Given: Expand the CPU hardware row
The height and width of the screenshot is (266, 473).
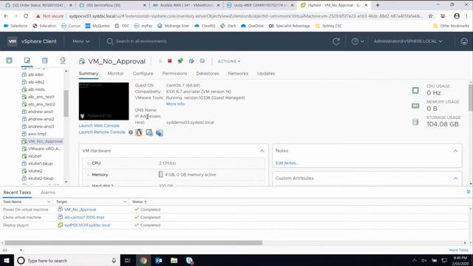Looking at the screenshot, I should 88,163.
